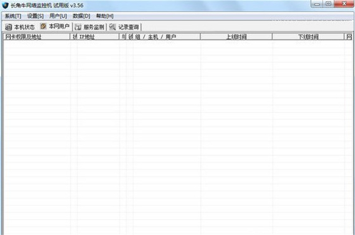The width and height of the screenshot is (355, 235).
Task: Switch to the 记录查询 tab label
Action: coord(128,27)
